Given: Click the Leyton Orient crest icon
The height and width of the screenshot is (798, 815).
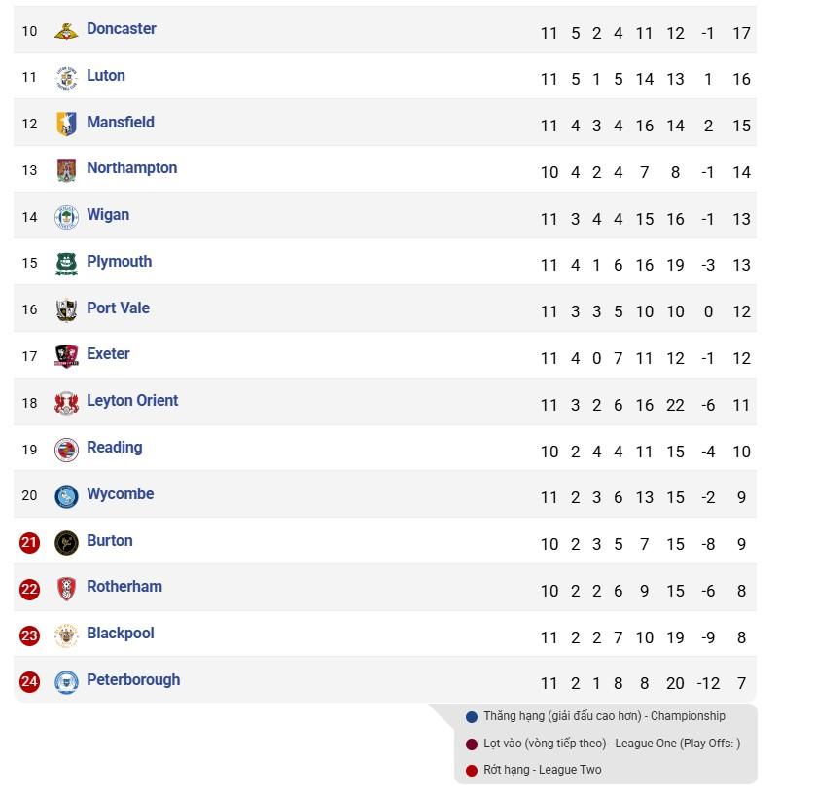Looking at the screenshot, I should tap(66, 403).
